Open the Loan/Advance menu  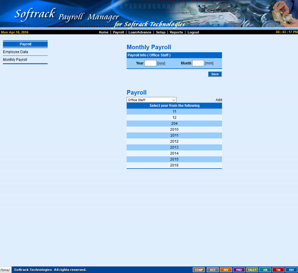140,32
